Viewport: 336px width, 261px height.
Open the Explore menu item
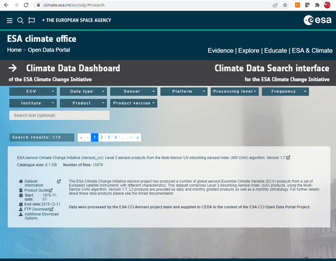(249, 50)
